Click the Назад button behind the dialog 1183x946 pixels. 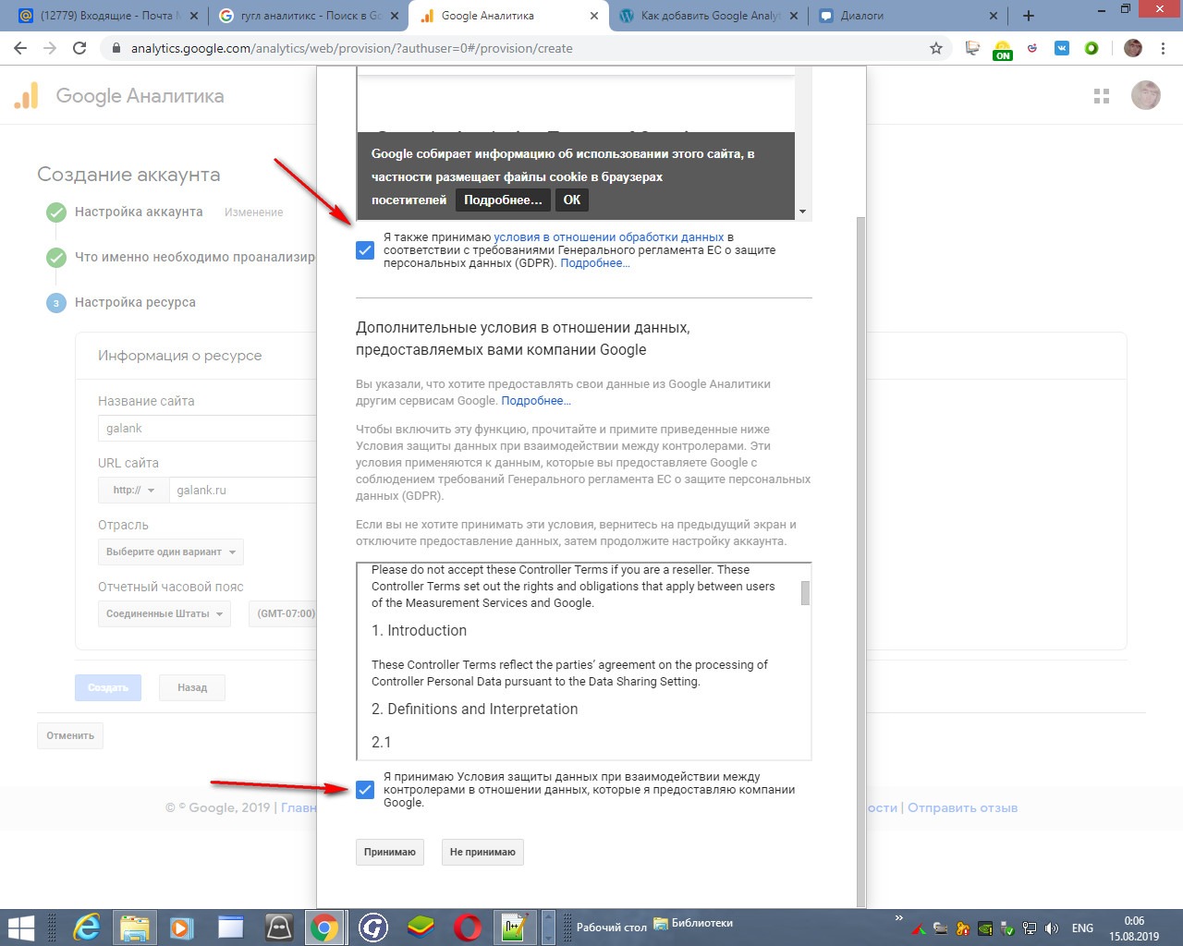(192, 687)
